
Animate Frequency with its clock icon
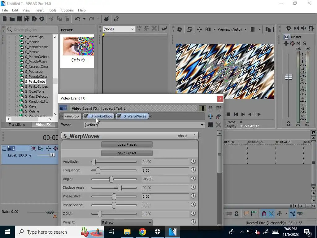pyautogui.click(x=193, y=170)
